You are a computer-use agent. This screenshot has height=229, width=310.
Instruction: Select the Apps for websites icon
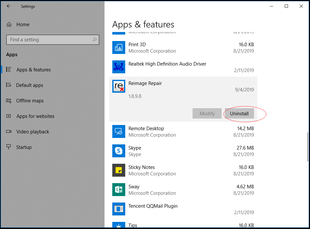[x=8, y=116]
